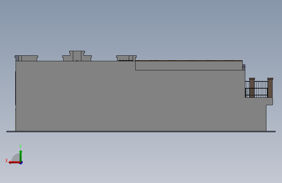Click the red X axis arrow of the triad

coord(14,162)
